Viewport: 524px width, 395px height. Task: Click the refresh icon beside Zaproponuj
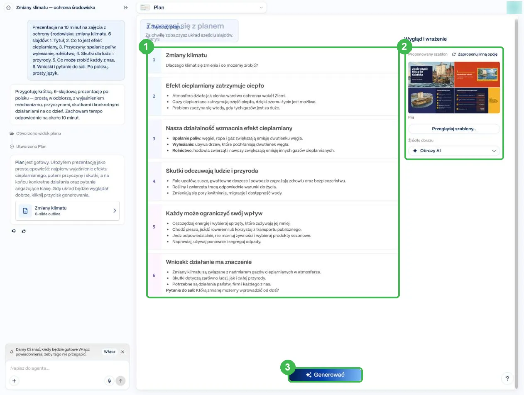[x=454, y=54]
